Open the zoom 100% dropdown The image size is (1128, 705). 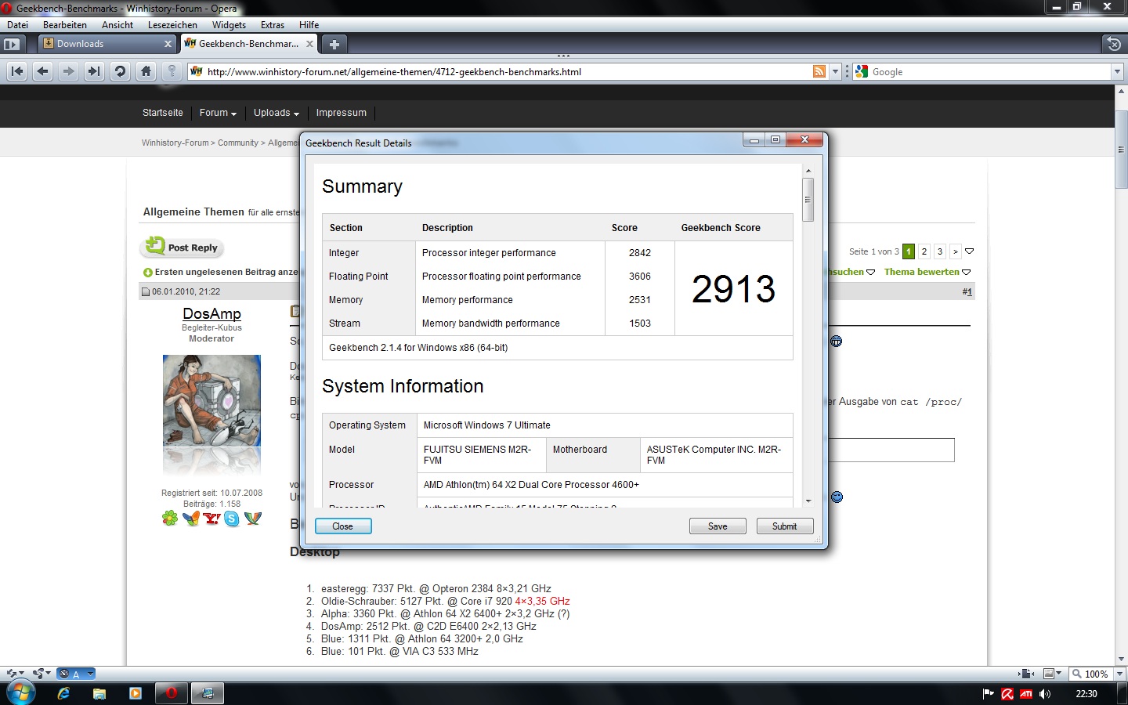[x=1119, y=674]
